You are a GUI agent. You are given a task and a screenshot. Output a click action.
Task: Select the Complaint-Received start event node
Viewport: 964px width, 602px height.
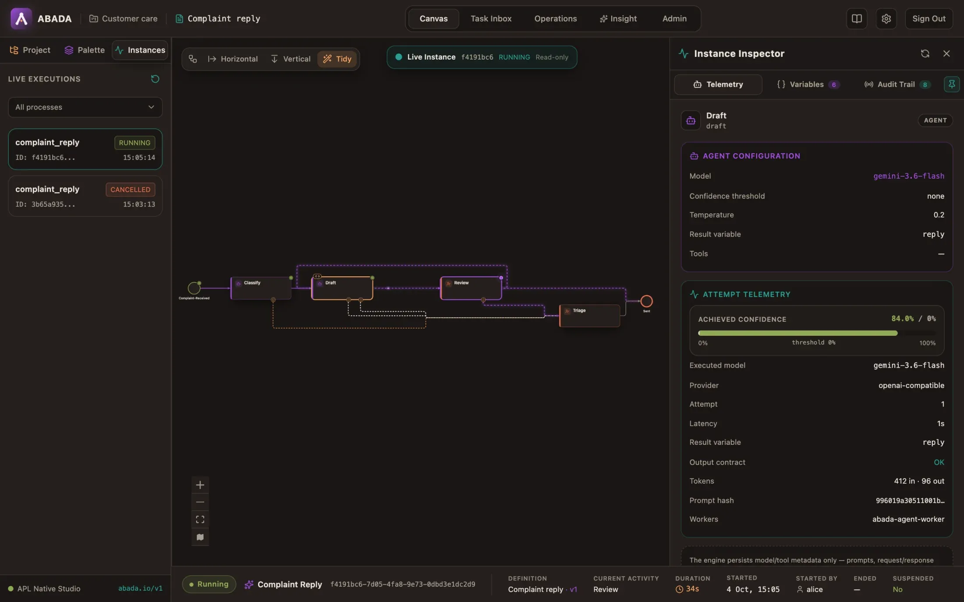point(194,288)
